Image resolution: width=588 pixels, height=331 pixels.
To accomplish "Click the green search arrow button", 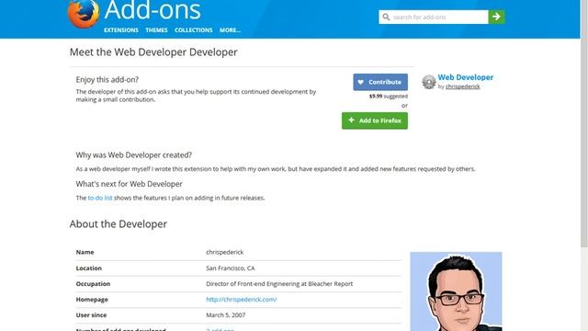I will pos(496,17).
